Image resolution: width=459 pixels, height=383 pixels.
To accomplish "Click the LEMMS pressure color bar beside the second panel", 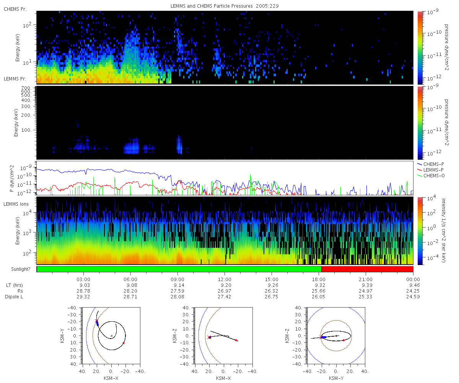I will coord(420,123).
